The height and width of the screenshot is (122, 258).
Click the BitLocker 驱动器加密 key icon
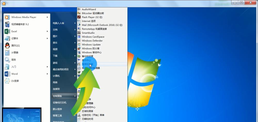tap(79, 13)
